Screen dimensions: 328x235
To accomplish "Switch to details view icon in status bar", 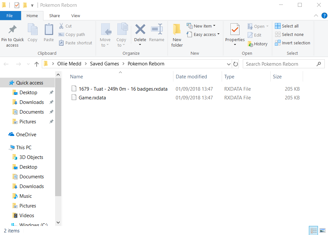I will click(x=313, y=230).
